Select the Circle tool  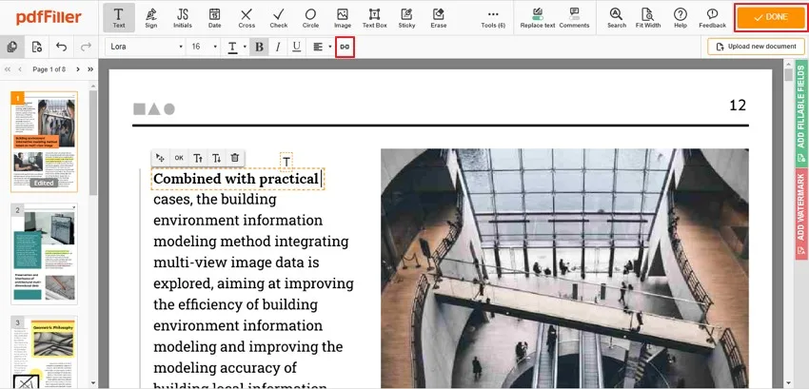coord(310,17)
